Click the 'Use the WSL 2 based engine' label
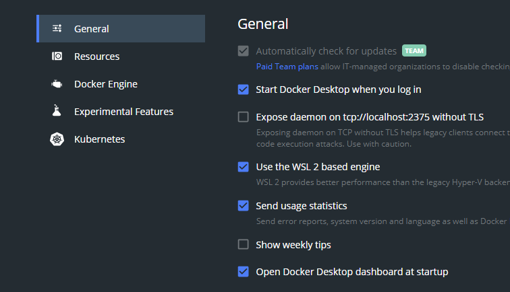510x292 pixels. (x=318, y=167)
